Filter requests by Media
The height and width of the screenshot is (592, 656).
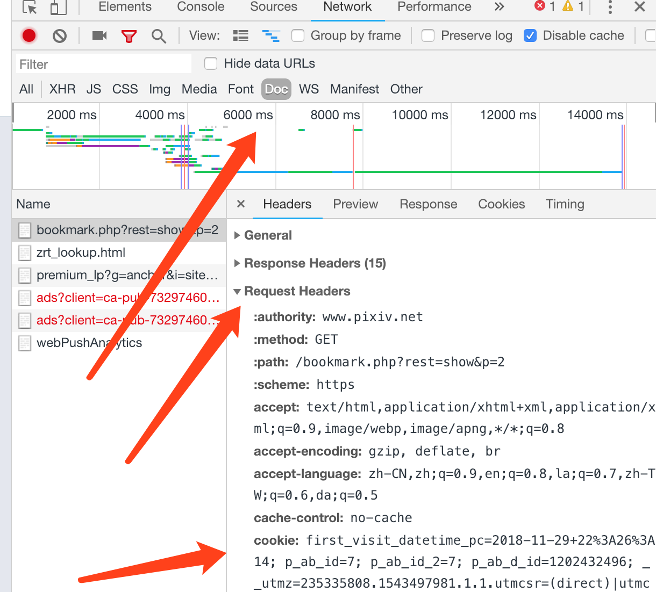pyautogui.click(x=199, y=89)
